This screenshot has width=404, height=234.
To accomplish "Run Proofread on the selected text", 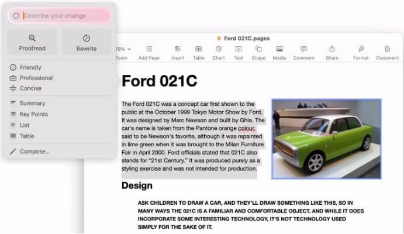I will (32, 42).
